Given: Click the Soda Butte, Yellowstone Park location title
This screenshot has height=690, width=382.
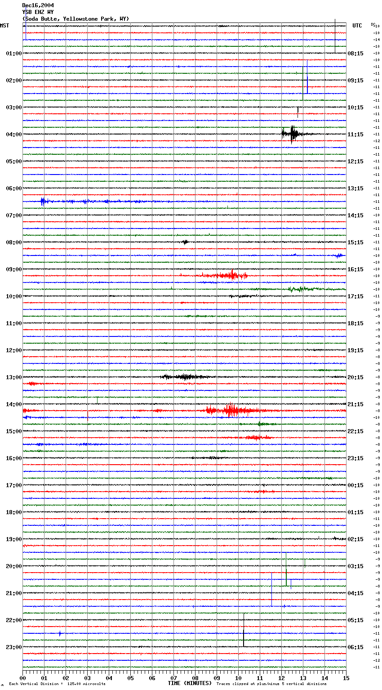Looking at the screenshot, I should tap(76, 19).
